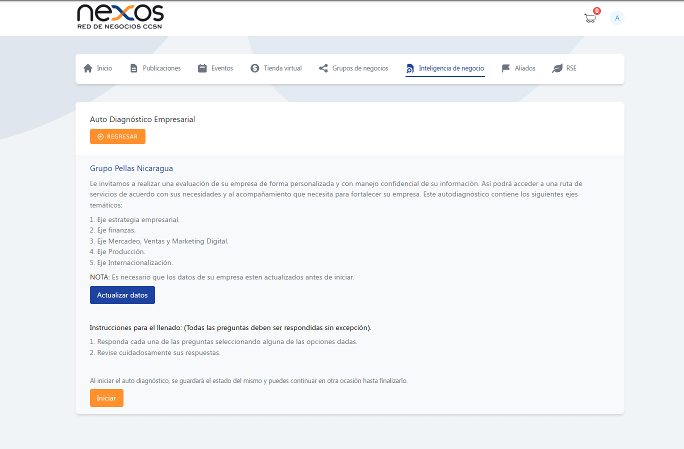Screen dimensions: 684x449
Task: Click 'Eje Mercadeo, Ventas y Marketing Digital.'
Action: (x=163, y=241)
